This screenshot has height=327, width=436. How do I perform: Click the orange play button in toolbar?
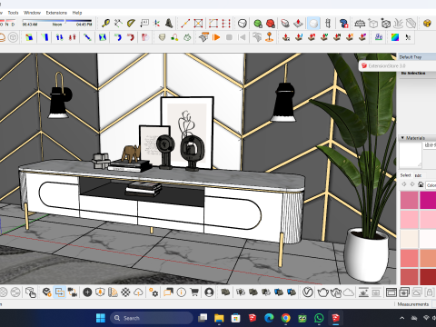tap(216, 37)
